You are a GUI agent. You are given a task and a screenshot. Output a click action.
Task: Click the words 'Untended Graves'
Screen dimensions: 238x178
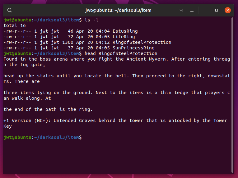coord(75,121)
